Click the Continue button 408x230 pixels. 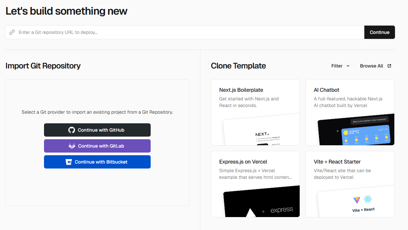click(380, 32)
